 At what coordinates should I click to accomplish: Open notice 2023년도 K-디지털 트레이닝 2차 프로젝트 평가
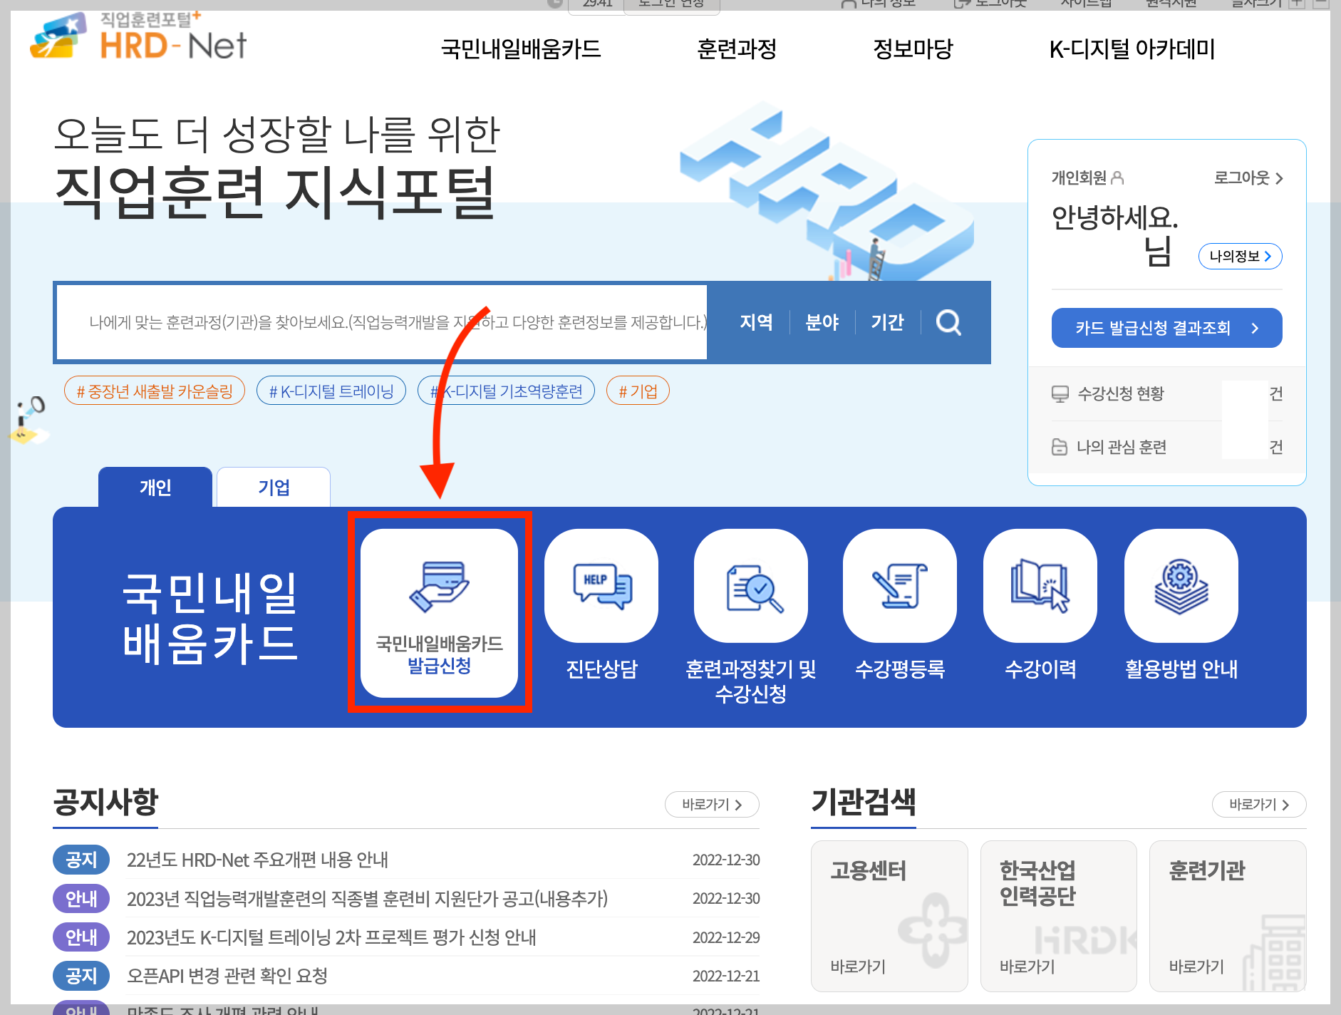331,937
